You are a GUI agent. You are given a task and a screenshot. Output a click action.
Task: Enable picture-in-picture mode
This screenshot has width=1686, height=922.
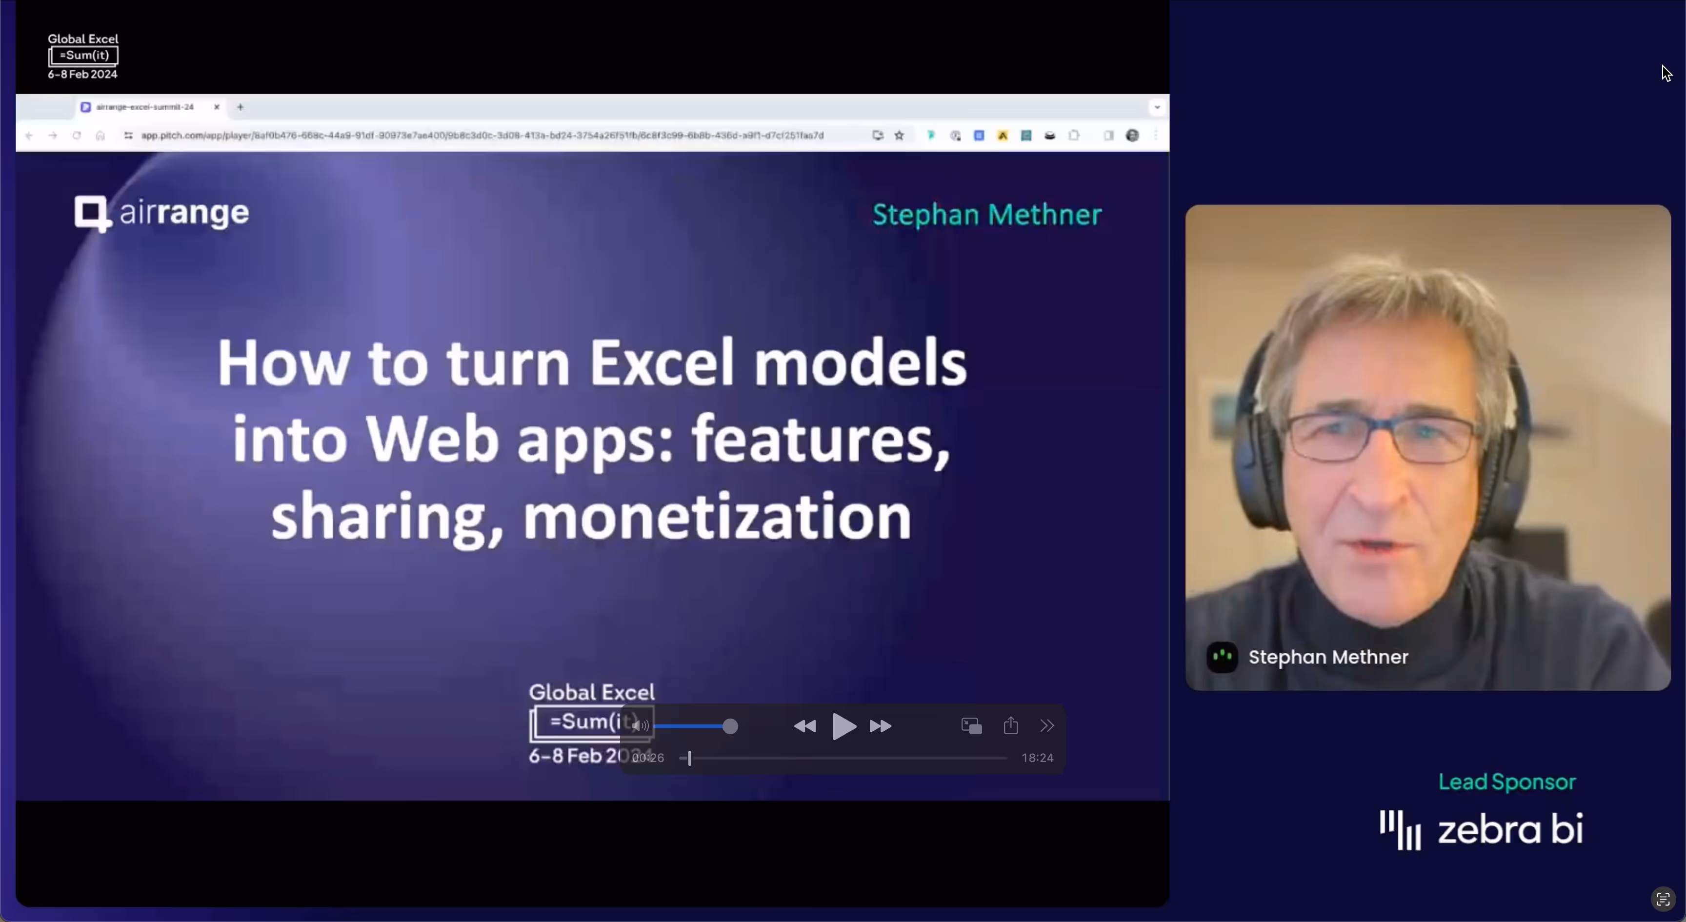pyautogui.click(x=971, y=726)
